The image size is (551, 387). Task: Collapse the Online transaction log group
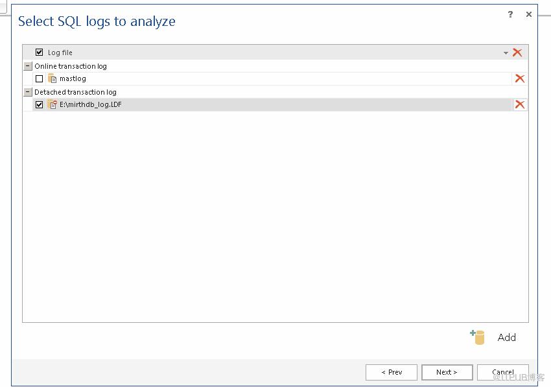28,66
